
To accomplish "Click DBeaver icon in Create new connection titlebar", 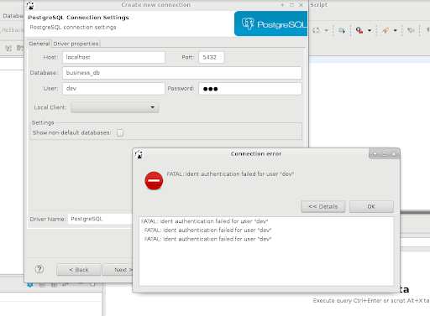I will 30,5.
